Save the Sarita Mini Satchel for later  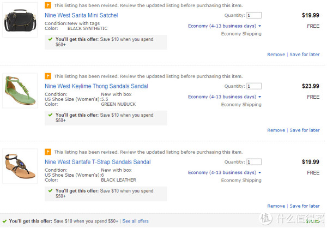point(305,55)
